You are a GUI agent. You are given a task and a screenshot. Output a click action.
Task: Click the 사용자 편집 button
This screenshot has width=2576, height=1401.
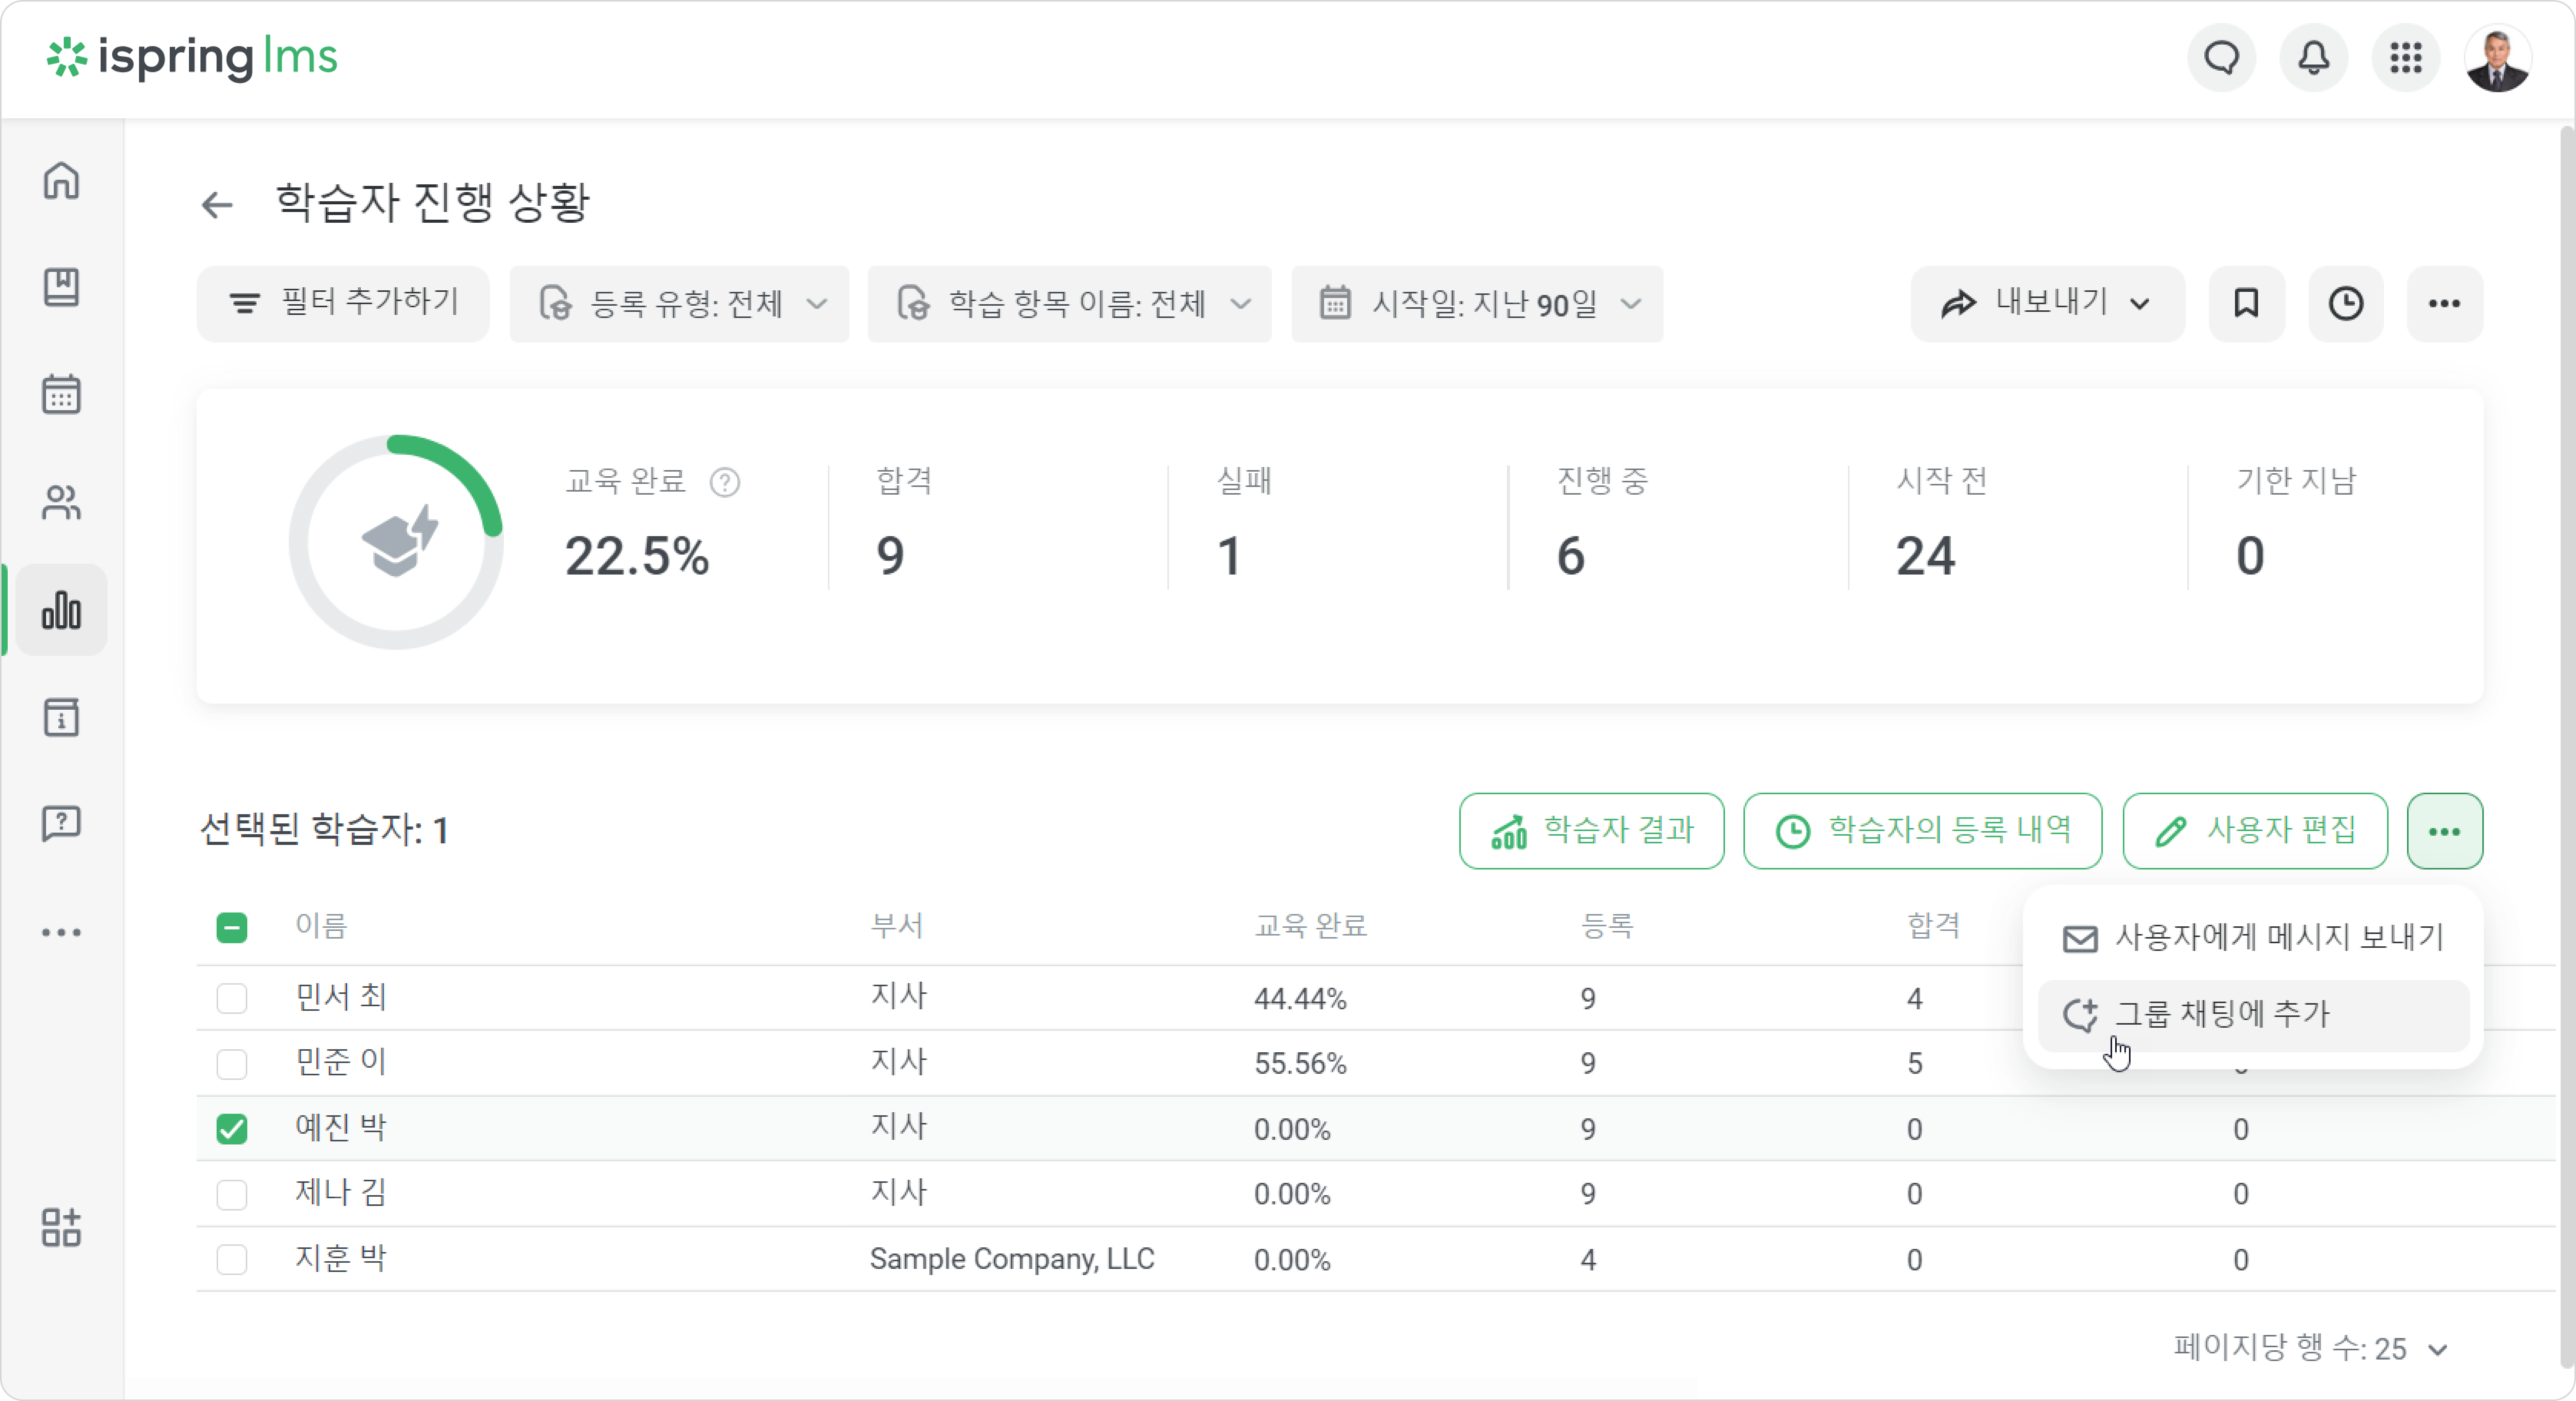pyautogui.click(x=2255, y=831)
